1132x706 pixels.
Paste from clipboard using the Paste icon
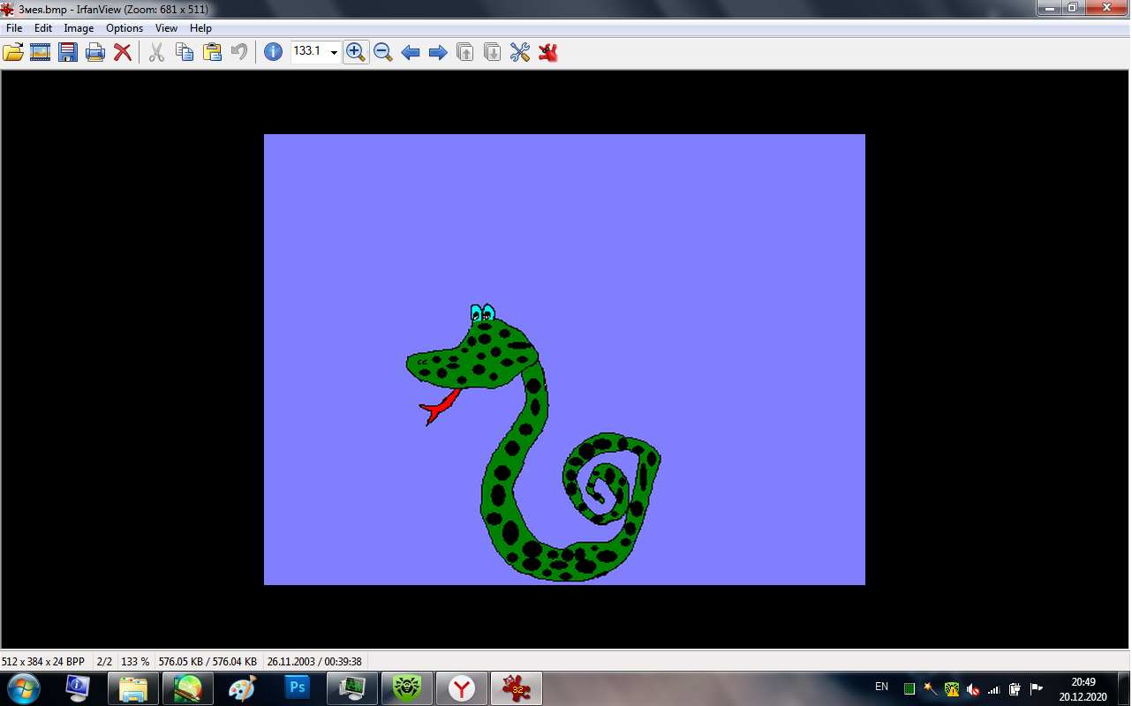[212, 52]
